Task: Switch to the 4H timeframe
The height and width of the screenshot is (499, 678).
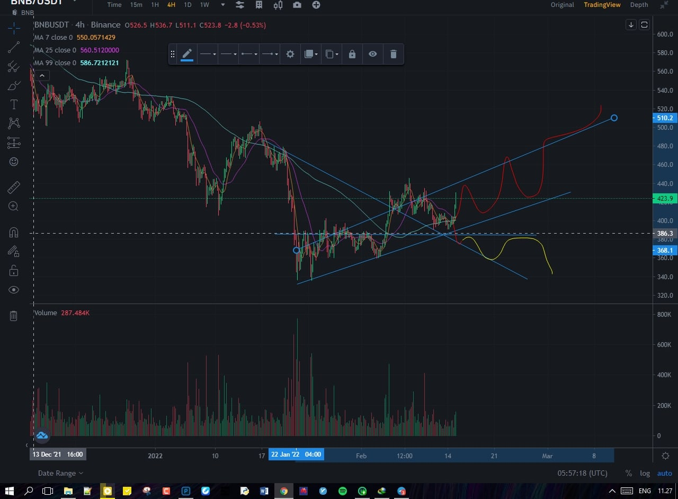Action: [171, 5]
